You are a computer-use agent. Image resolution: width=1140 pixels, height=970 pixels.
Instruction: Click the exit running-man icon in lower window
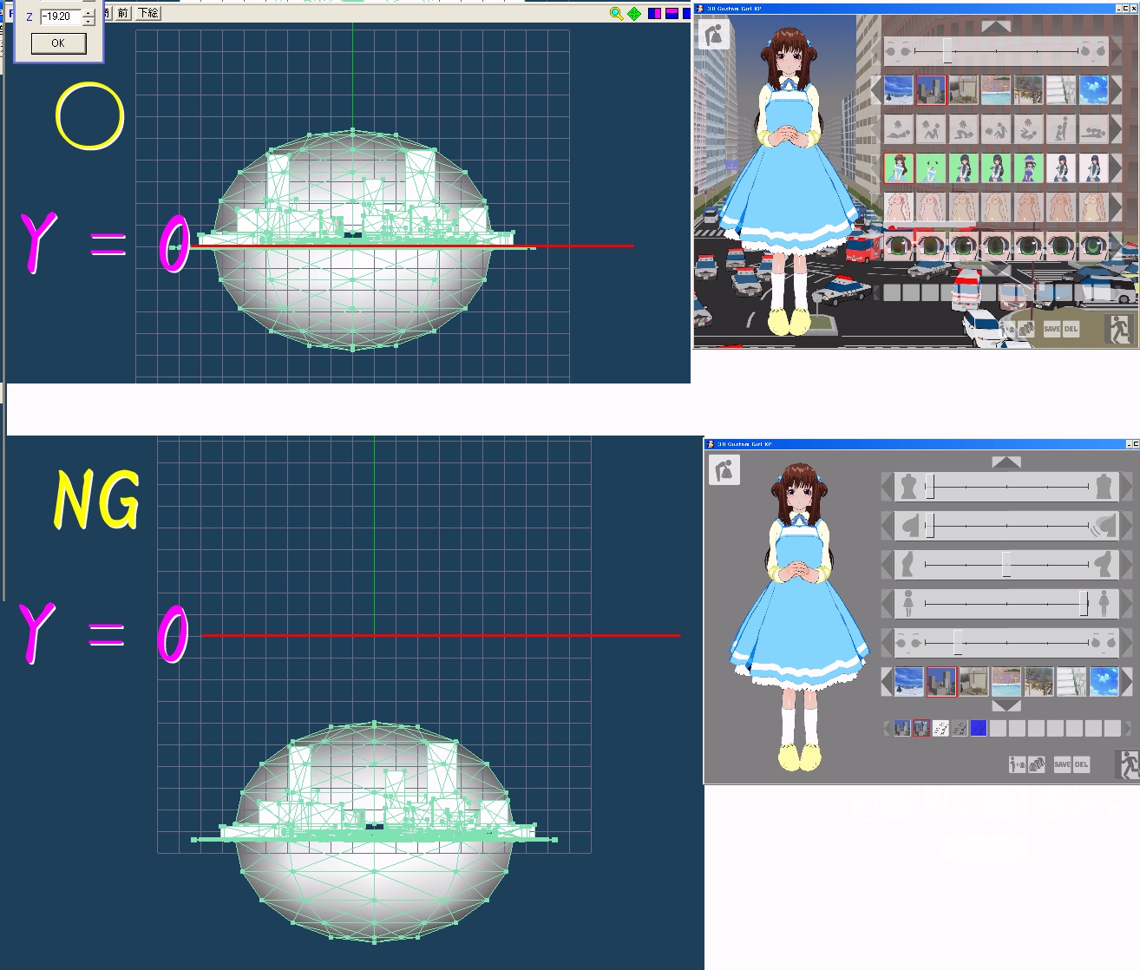tap(1126, 764)
